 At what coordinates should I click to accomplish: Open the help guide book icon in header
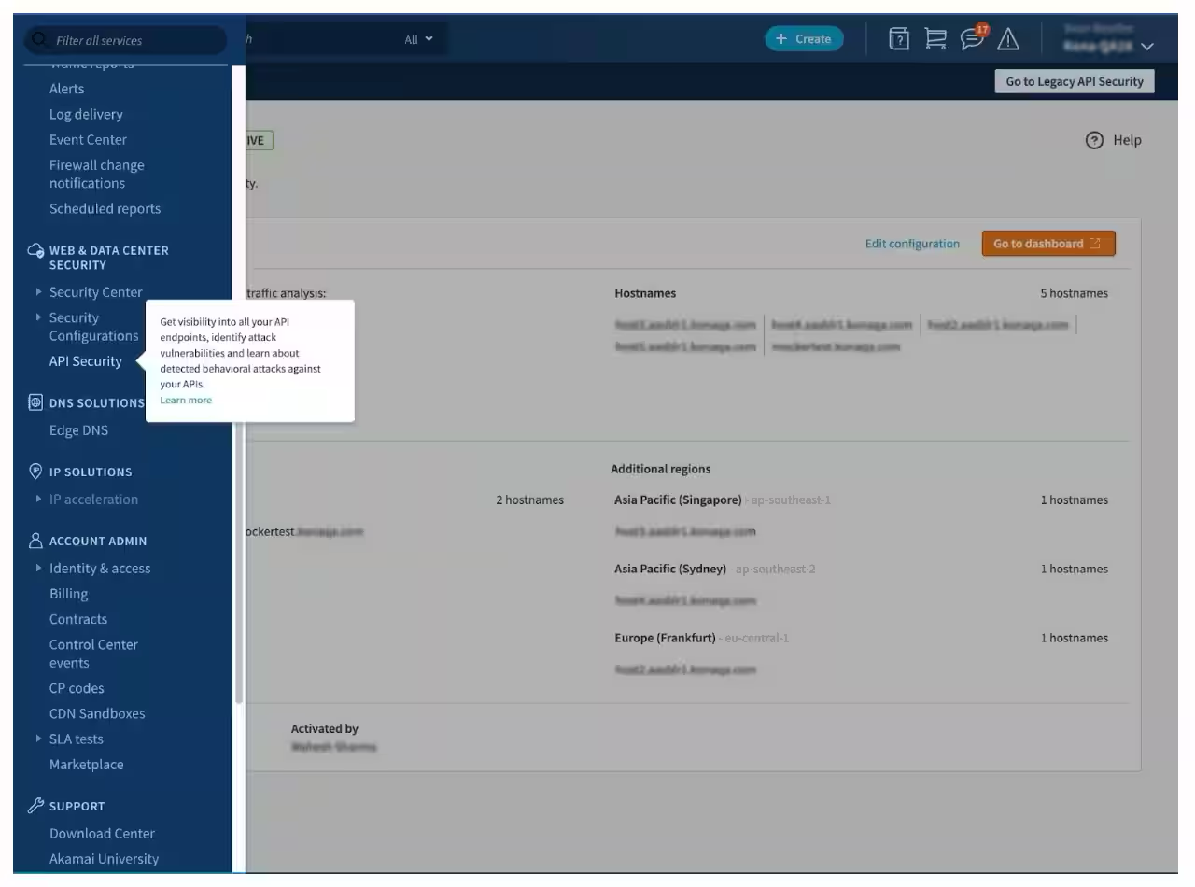898,38
